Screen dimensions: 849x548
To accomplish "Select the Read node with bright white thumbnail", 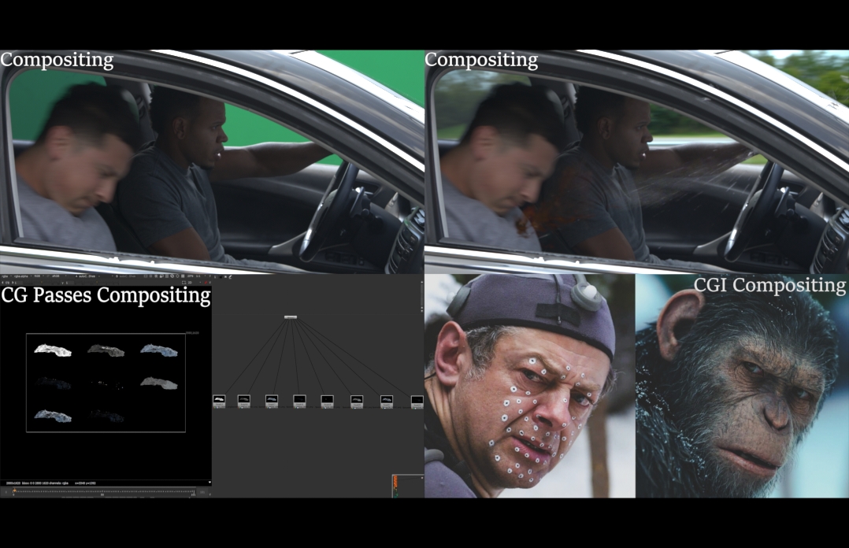I will (x=219, y=402).
